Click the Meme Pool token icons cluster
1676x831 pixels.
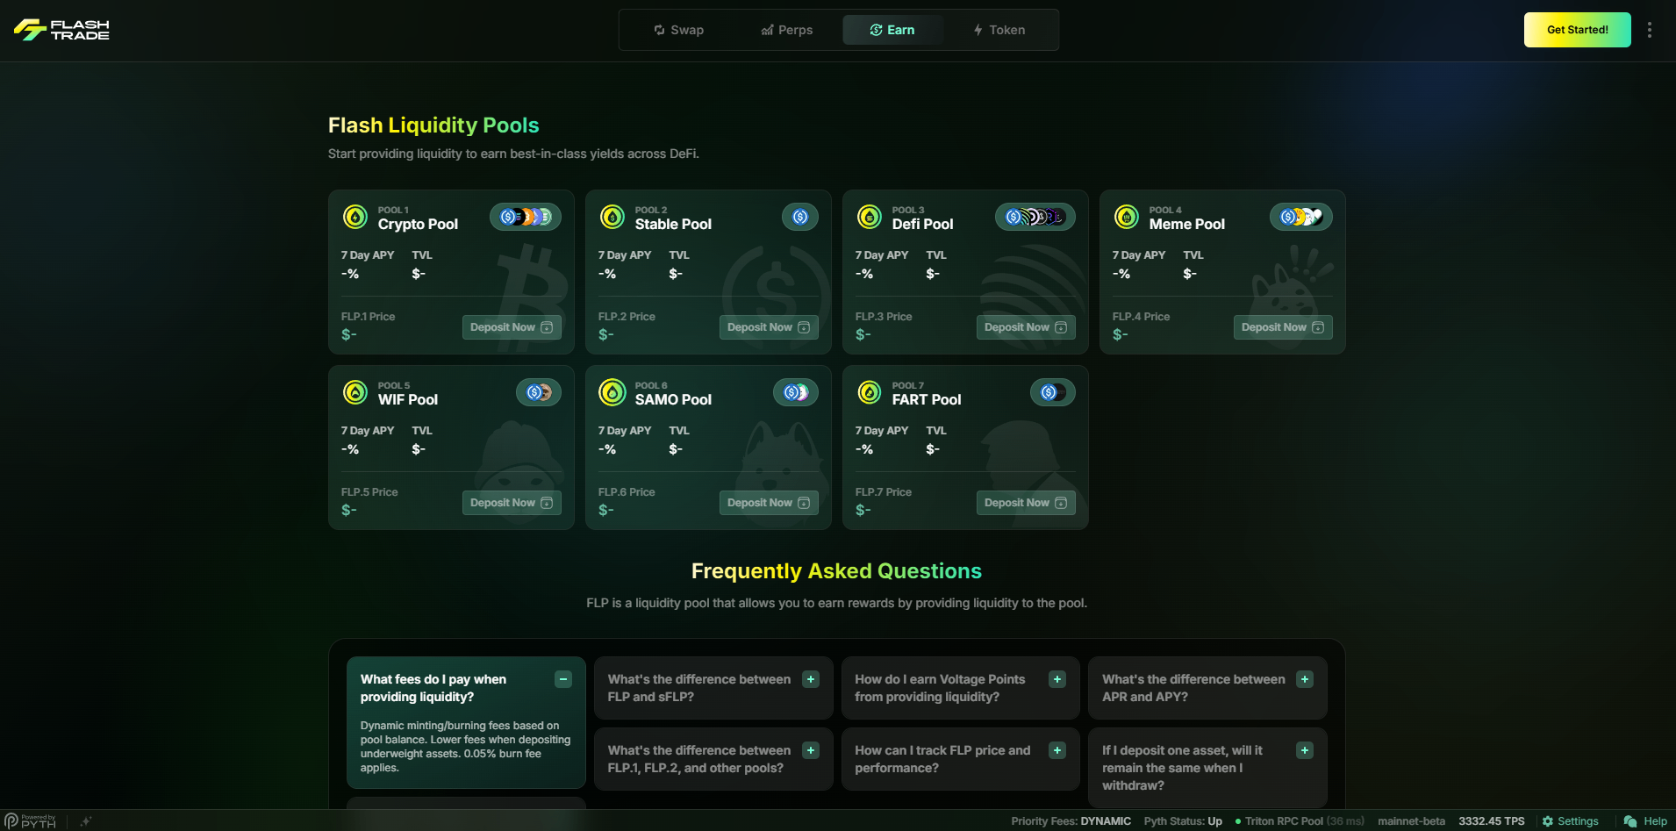coord(1300,217)
